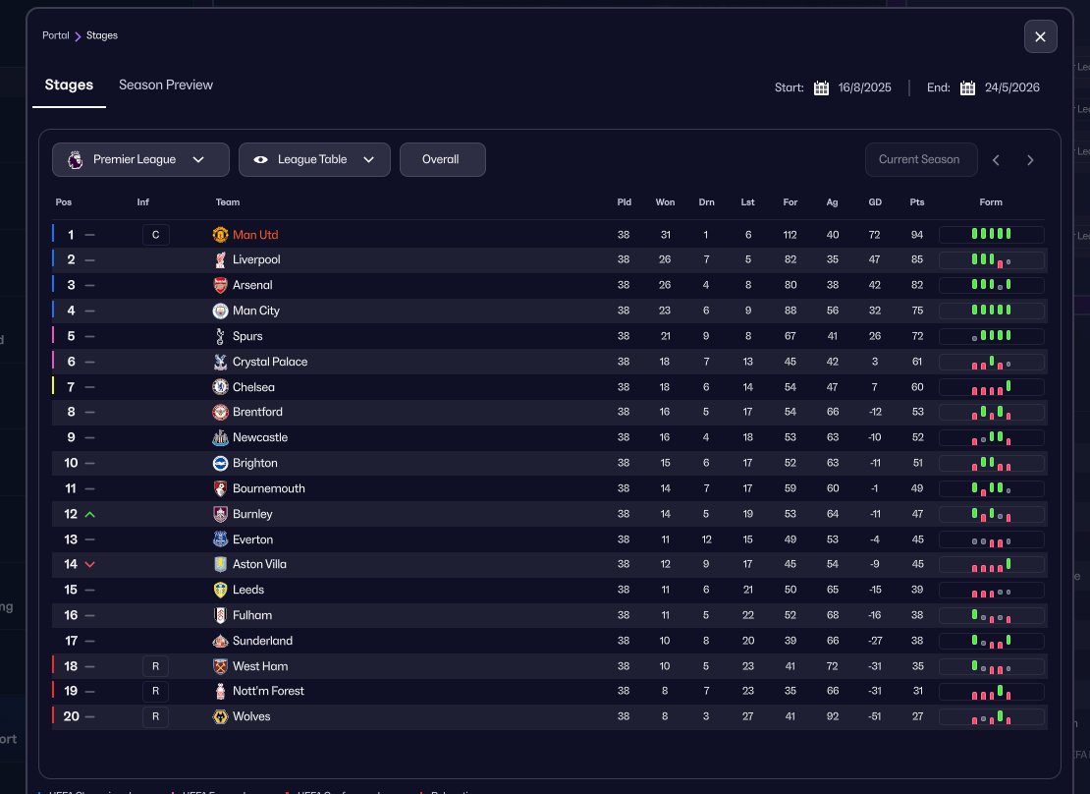The height and width of the screenshot is (794, 1090).
Task: Click the Arsenal badge icon
Action: (x=220, y=285)
